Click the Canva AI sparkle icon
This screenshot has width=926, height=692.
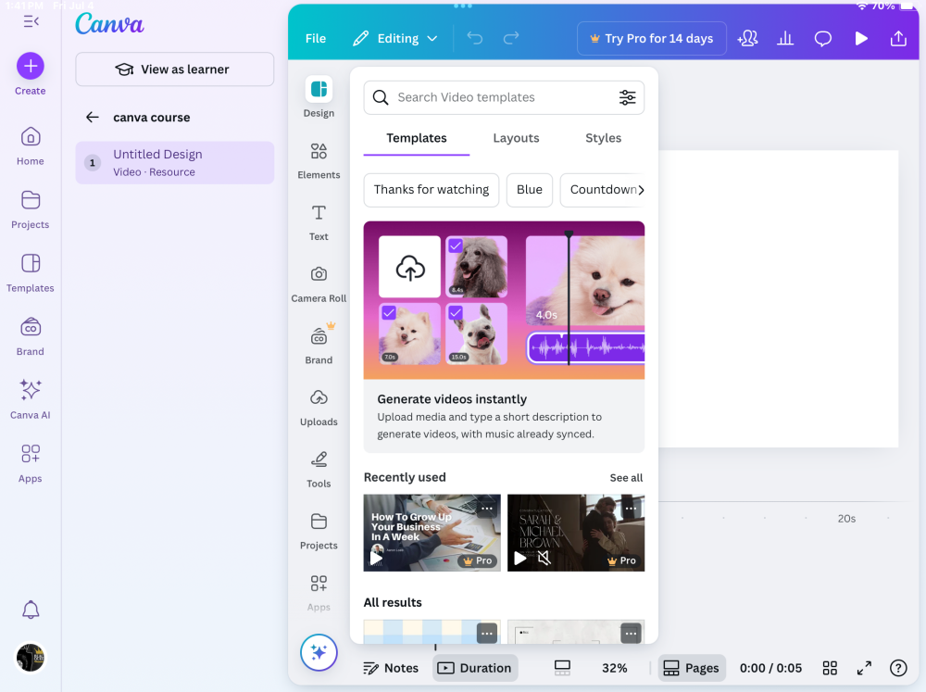click(31, 390)
